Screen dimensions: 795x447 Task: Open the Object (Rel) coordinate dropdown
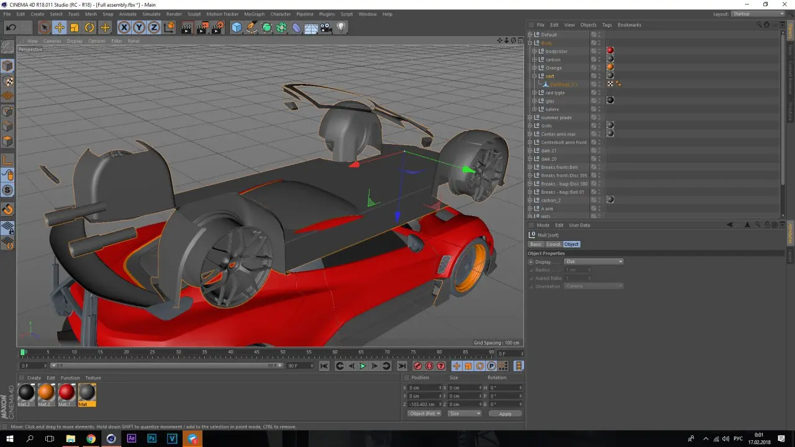(424, 413)
